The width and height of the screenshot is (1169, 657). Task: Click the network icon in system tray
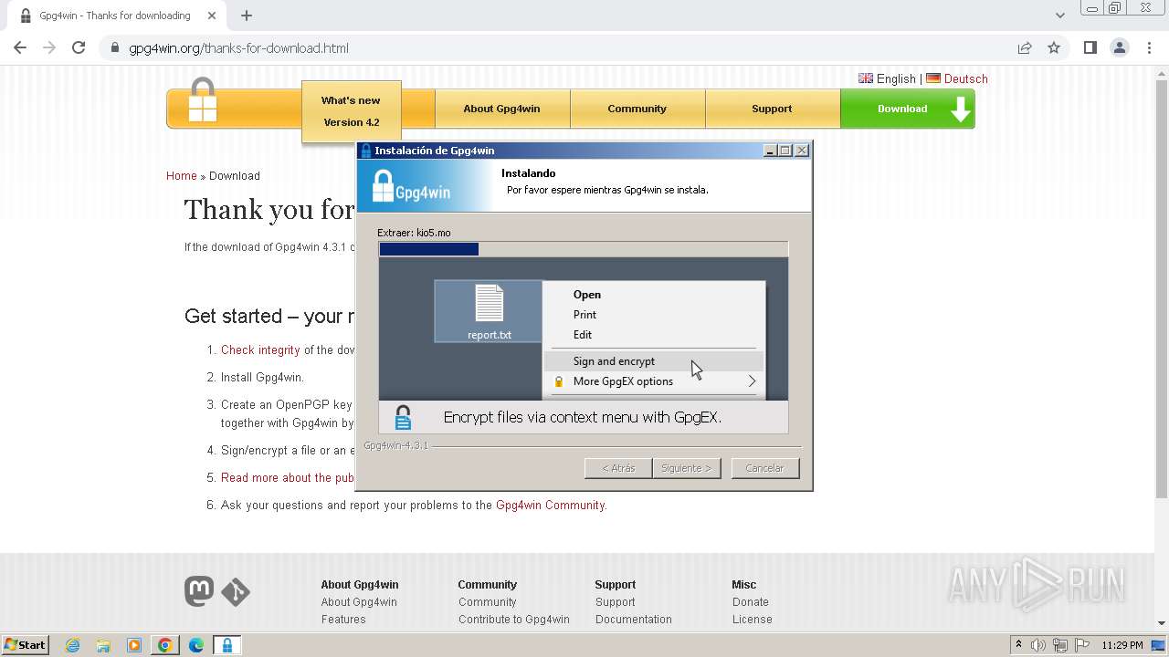[1059, 645]
